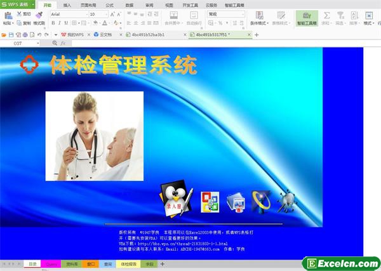Increase font size with larger A
The height and width of the screenshot is (271, 381).
(x=112, y=15)
